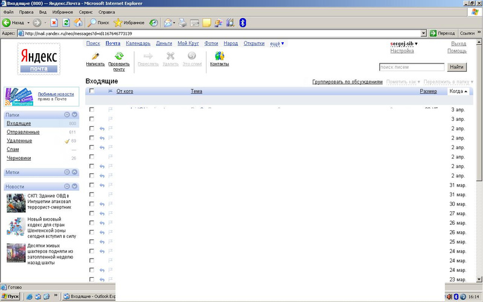483x302 pixels.
Task: Click the Print icon in browser toolbar
Action: (182, 23)
